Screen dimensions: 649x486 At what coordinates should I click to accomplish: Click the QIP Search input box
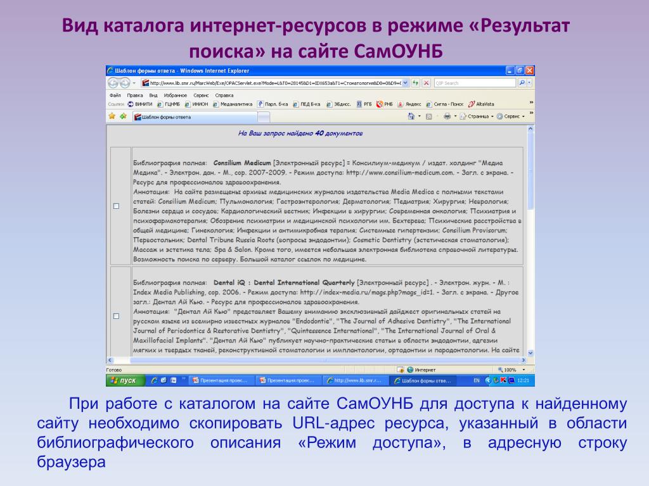tap(475, 83)
